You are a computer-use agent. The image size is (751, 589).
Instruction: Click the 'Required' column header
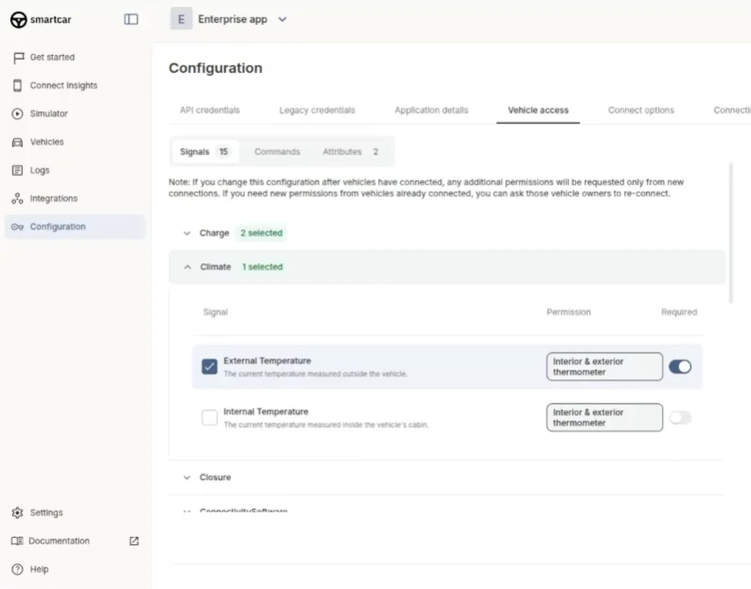click(679, 312)
